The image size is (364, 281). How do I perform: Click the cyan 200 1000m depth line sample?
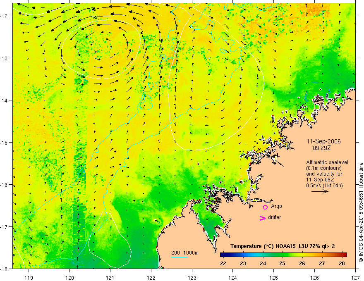point(180,257)
